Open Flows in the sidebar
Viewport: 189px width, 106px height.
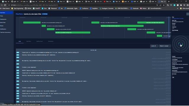click(x=2, y=16)
